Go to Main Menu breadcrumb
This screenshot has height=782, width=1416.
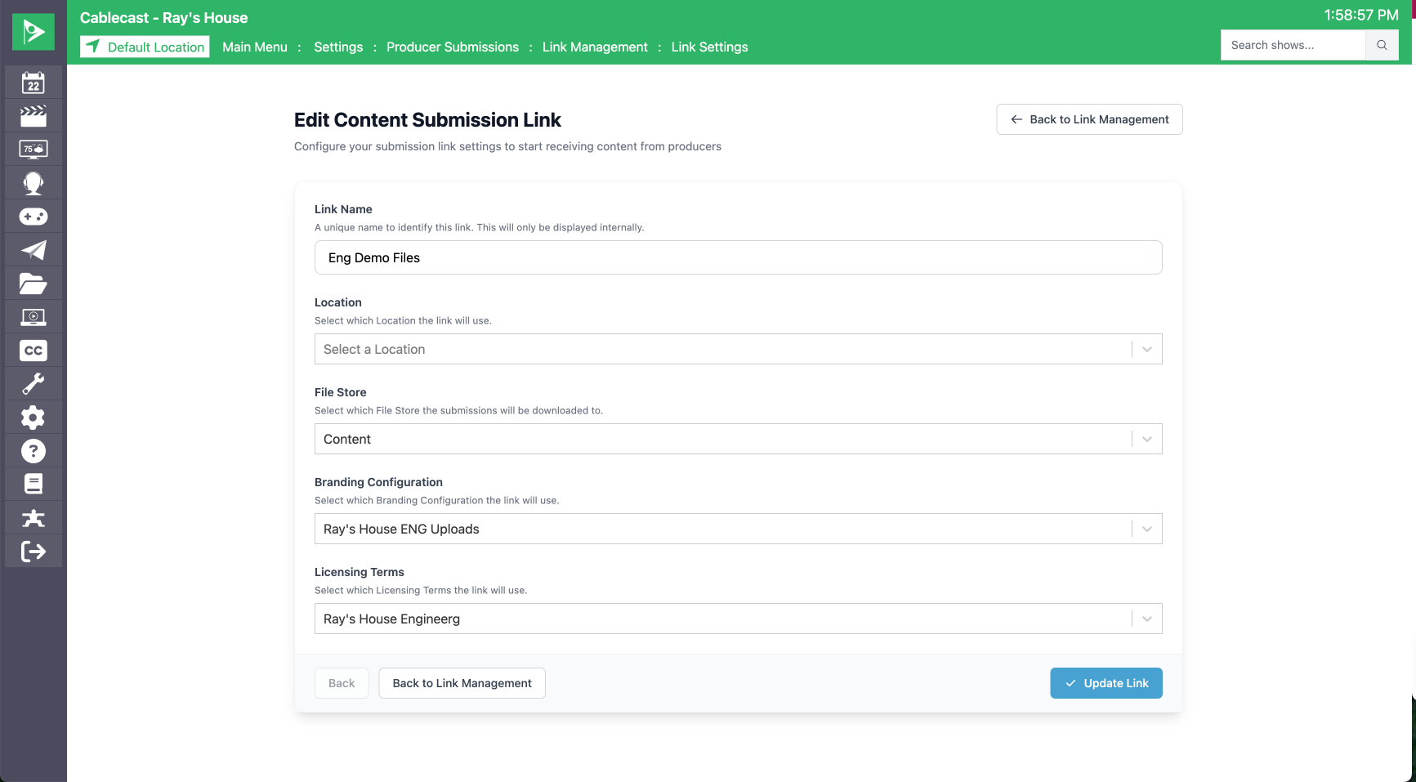tap(255, 47)
